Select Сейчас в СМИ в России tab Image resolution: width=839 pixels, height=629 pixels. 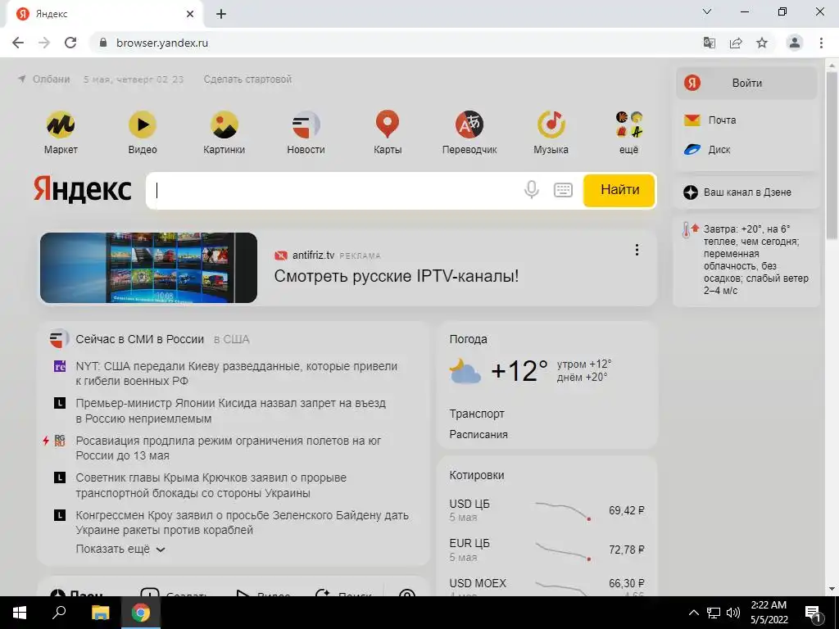[139, 339]
